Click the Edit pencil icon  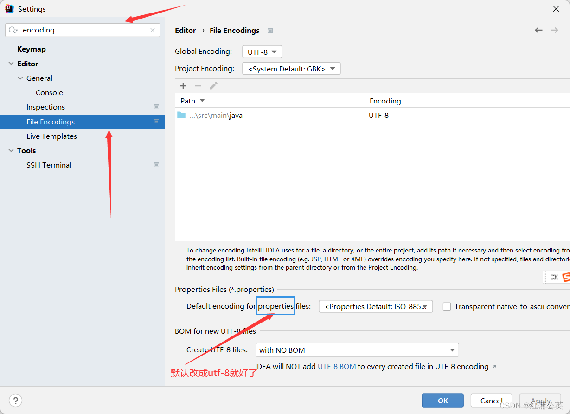(213, 86)
